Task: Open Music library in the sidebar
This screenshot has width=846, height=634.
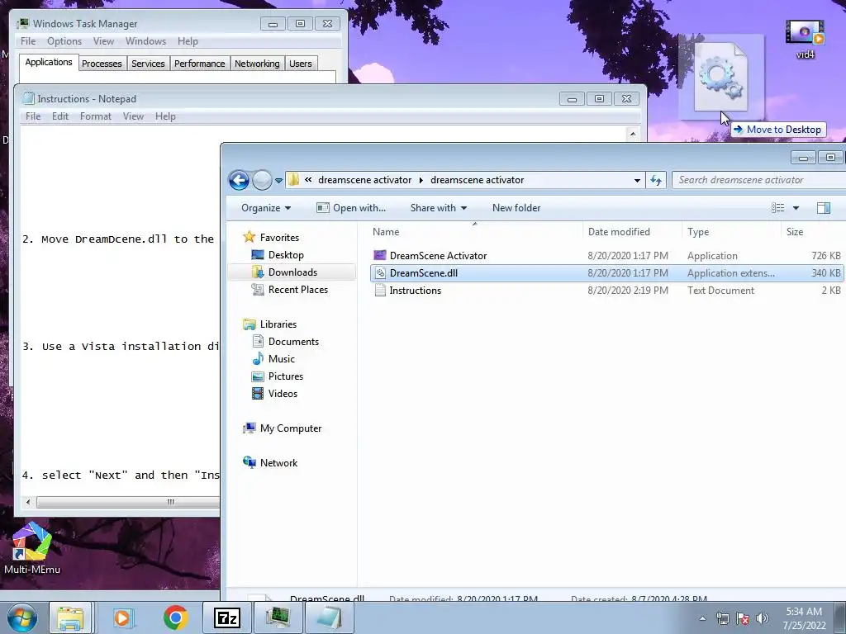Action: (x=282, y=358)
